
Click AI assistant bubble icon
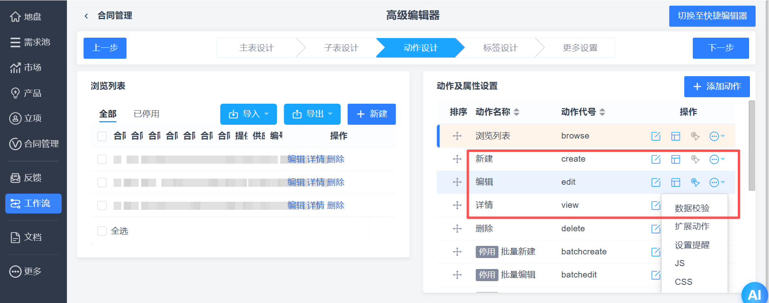pyautogui.click(x=755, y=294)
